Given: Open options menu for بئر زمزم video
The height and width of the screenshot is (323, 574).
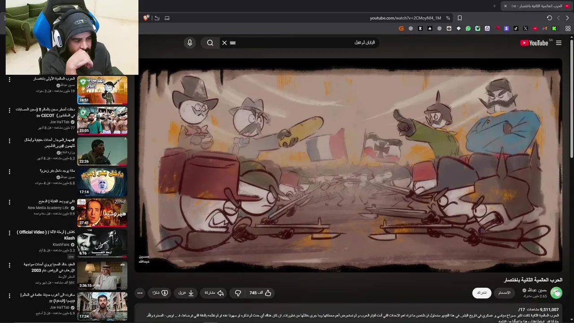Looking at the screenshot, I should (x=9, y=171).
